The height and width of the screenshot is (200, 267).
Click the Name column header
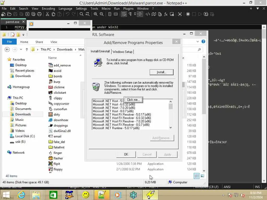[x=52, y=58]
